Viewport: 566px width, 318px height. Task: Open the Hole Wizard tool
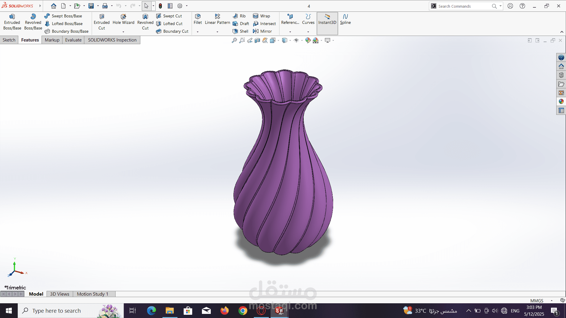click(x=124, y=19)
